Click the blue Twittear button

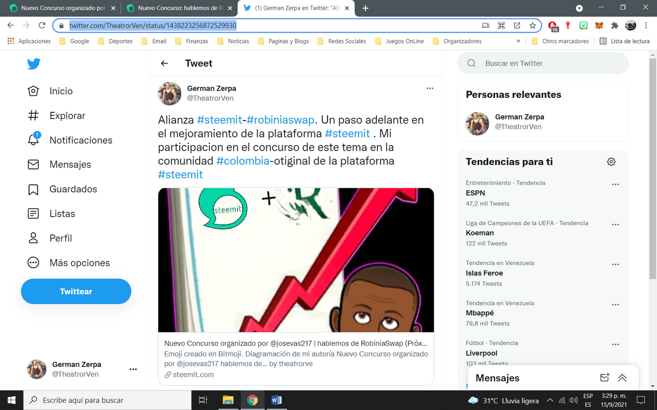(x=76, y=291)
